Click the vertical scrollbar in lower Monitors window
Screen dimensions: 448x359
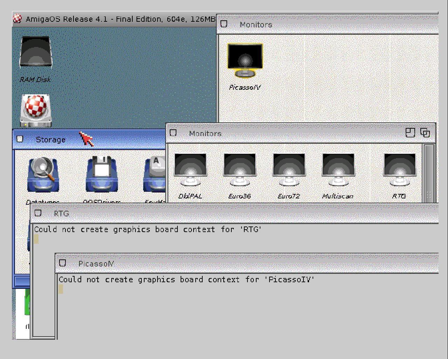429,174
